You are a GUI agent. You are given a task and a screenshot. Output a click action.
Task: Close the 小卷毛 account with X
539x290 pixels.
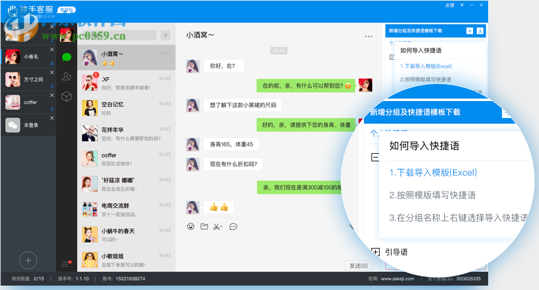click(52, 50)
